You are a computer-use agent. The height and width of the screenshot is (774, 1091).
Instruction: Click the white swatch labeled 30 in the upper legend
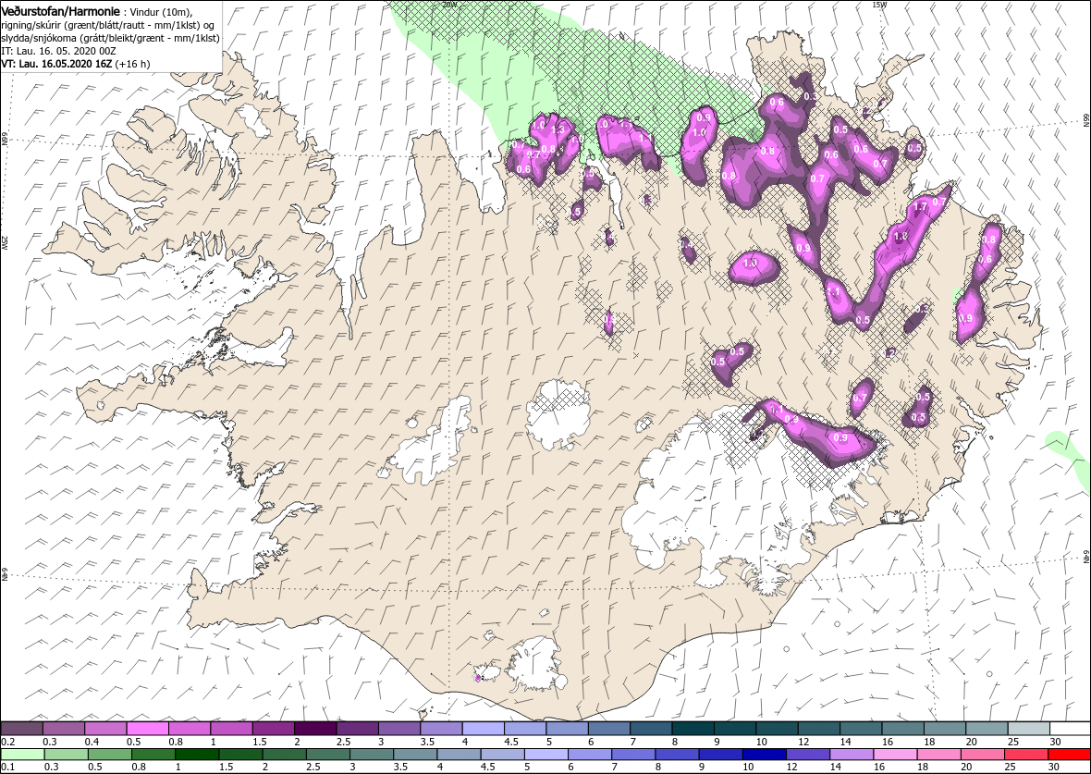click(1070, 728)
